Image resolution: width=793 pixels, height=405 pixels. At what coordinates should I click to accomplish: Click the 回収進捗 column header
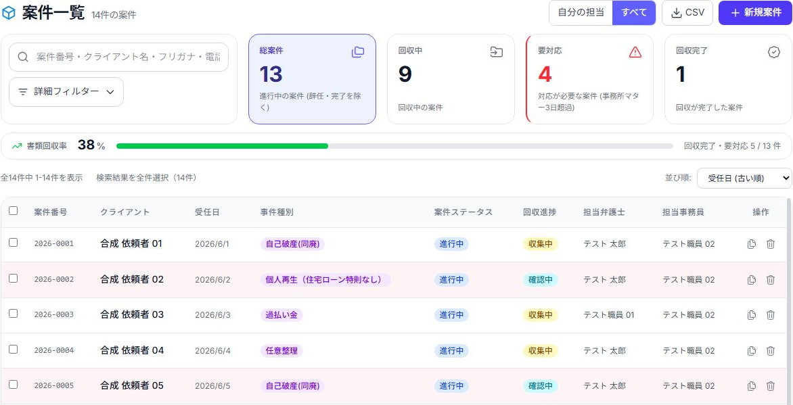coord(540,212)
